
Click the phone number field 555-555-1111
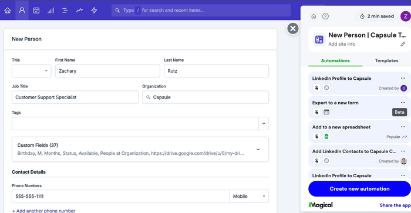pyautogui.click(x=120, y=196)
